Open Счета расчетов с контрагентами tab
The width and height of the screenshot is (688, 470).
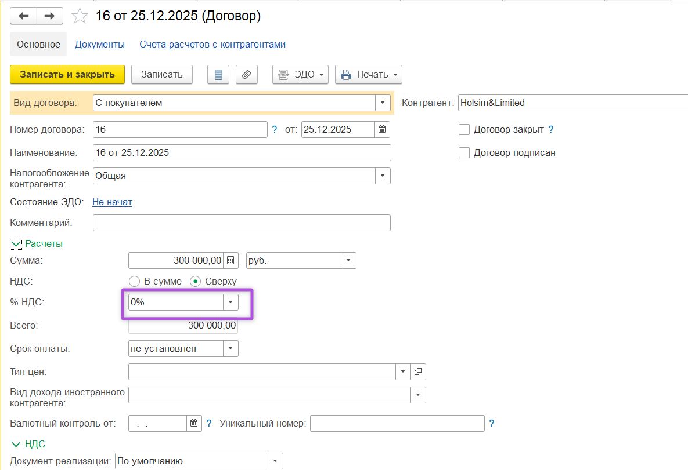click(x=212, y=45)
